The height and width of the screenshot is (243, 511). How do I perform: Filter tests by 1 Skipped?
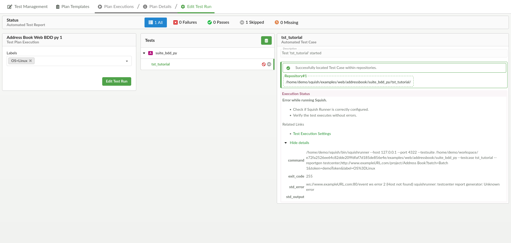pyautogui.click(x=252, y=23)
